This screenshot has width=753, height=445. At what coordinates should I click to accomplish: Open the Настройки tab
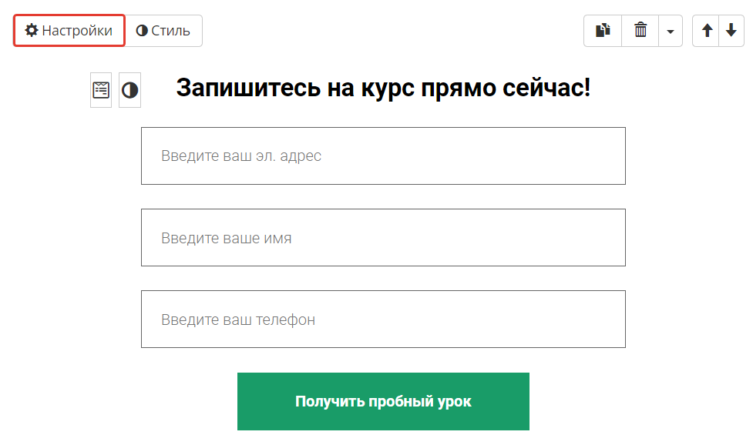pos(69,31)
